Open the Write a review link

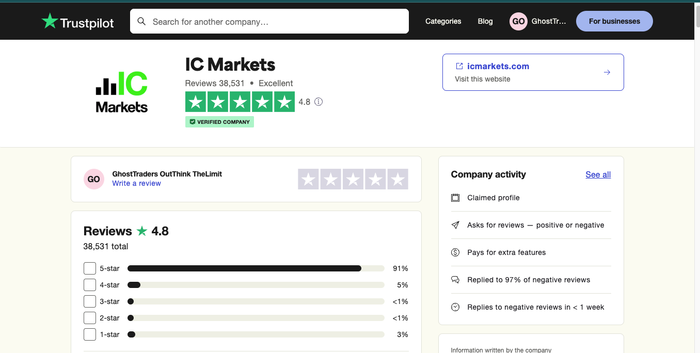136,183
